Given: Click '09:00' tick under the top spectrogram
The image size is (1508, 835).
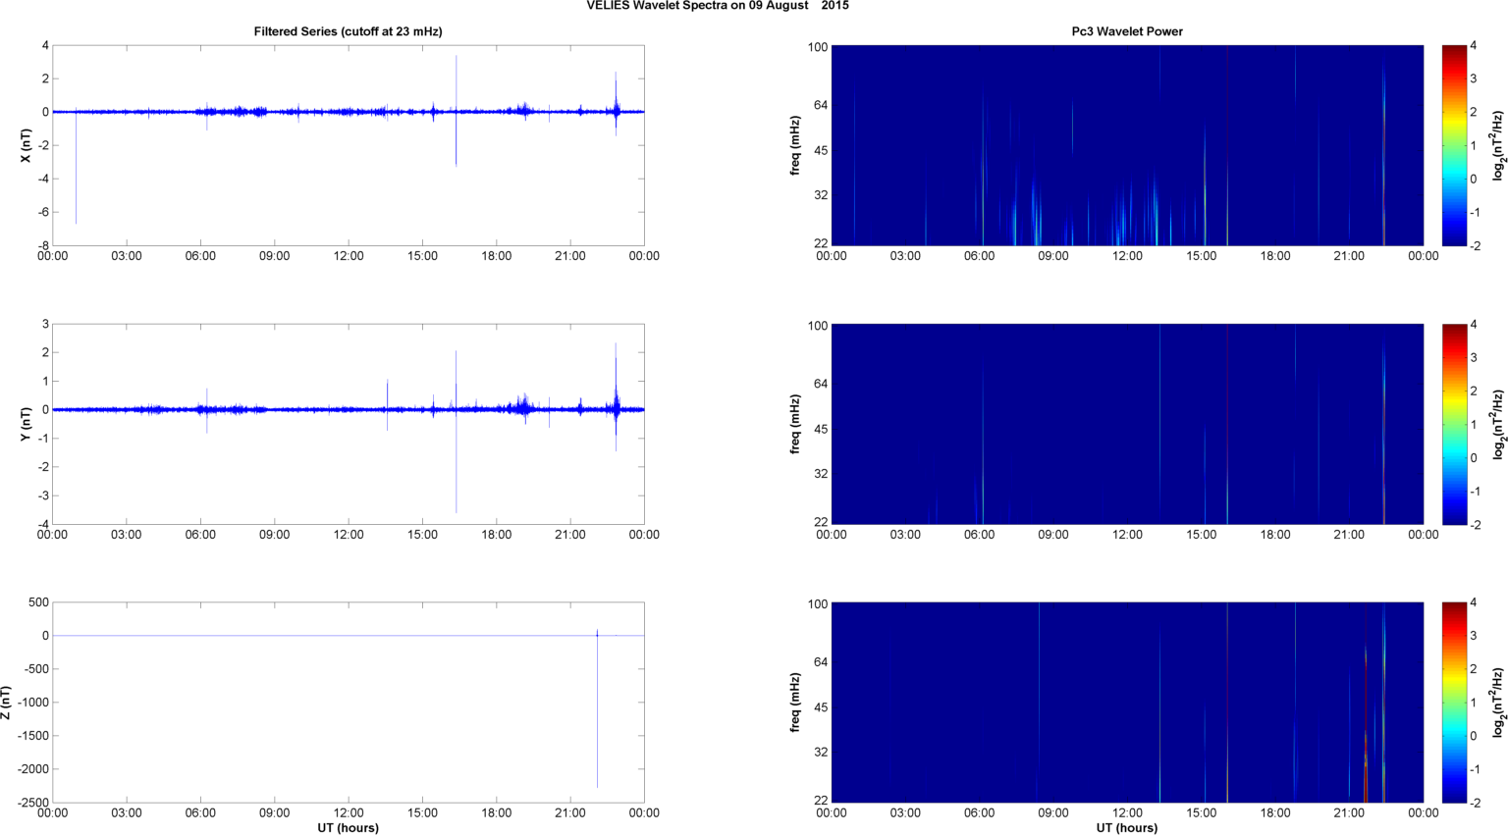Looking at the screenshot, I should click(1053, 256).
